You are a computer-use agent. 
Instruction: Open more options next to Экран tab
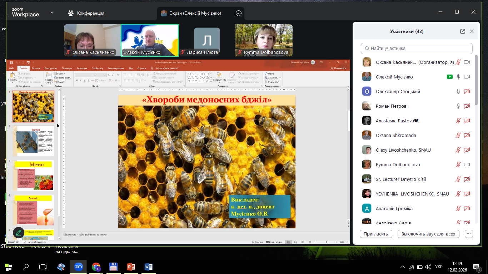(x=239, y=13)
